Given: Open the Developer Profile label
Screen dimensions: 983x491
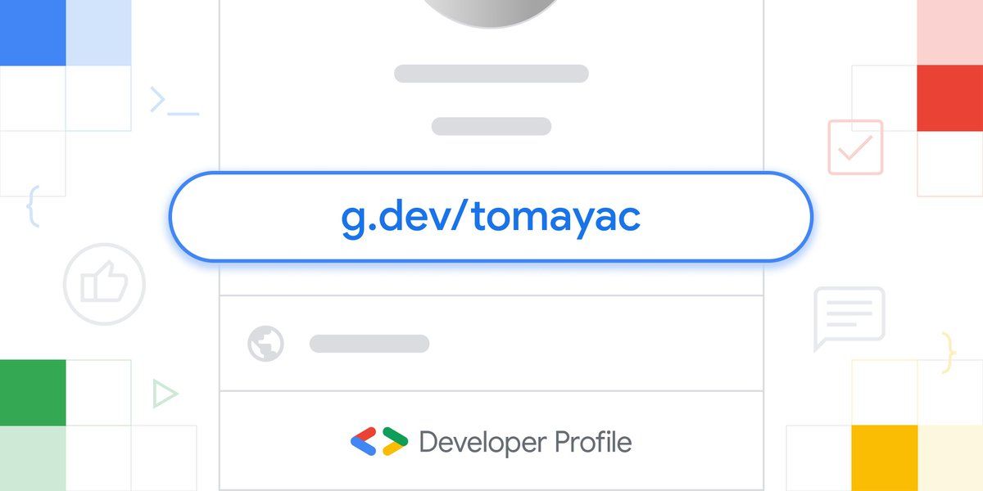Looking at the screenshot, I should pyautogui.click(x=525, y=443).
